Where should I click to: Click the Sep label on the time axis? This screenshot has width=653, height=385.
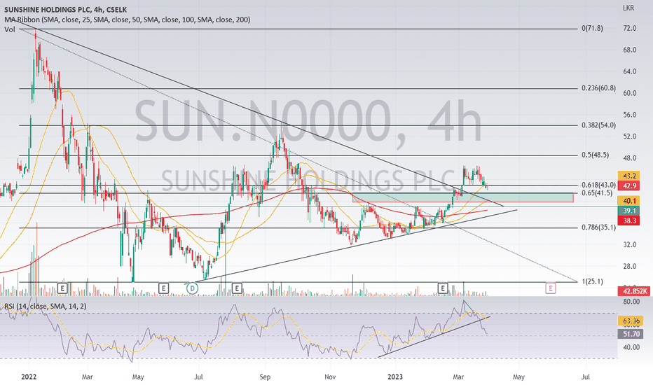265,377
